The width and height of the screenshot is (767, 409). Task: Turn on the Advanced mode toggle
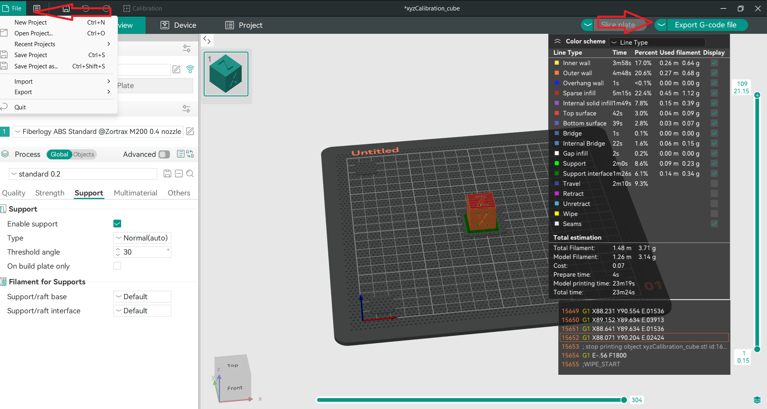pyautogui.click(x=164, y=154)
